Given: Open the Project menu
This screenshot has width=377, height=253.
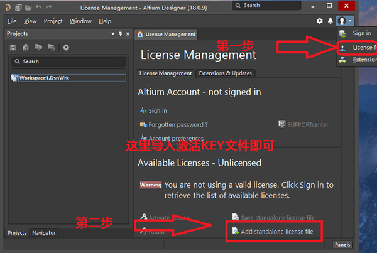Looking at the screenshot, I should coord(53,21).
